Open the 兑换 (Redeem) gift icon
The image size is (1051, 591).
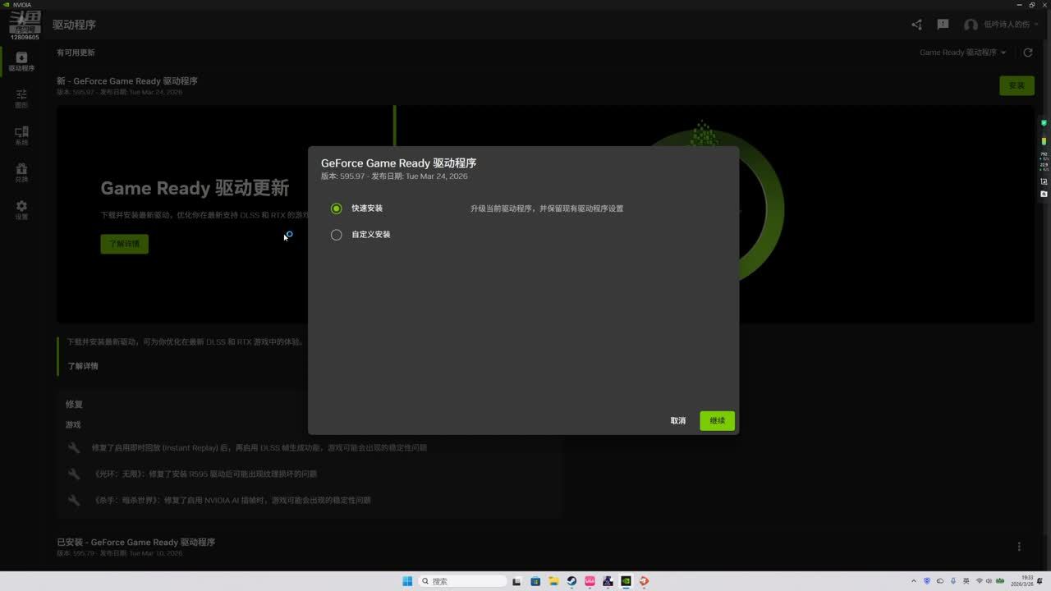[x=21, y=172]
